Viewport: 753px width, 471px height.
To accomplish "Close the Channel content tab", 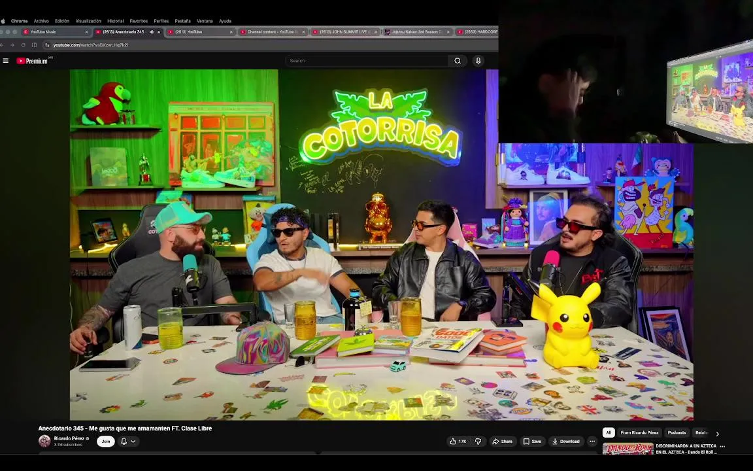I will pyautogui.click(x=303, y=31).
